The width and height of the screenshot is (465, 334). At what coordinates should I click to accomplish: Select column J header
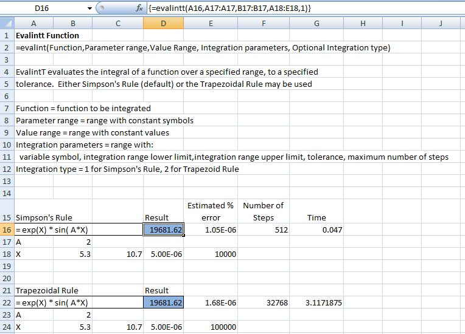coord(440,23)
